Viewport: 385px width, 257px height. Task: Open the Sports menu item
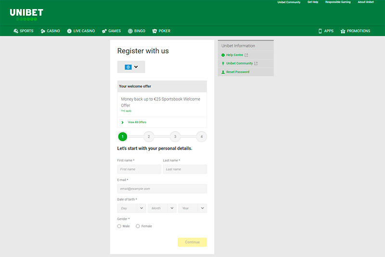click(x=24, y=31)
